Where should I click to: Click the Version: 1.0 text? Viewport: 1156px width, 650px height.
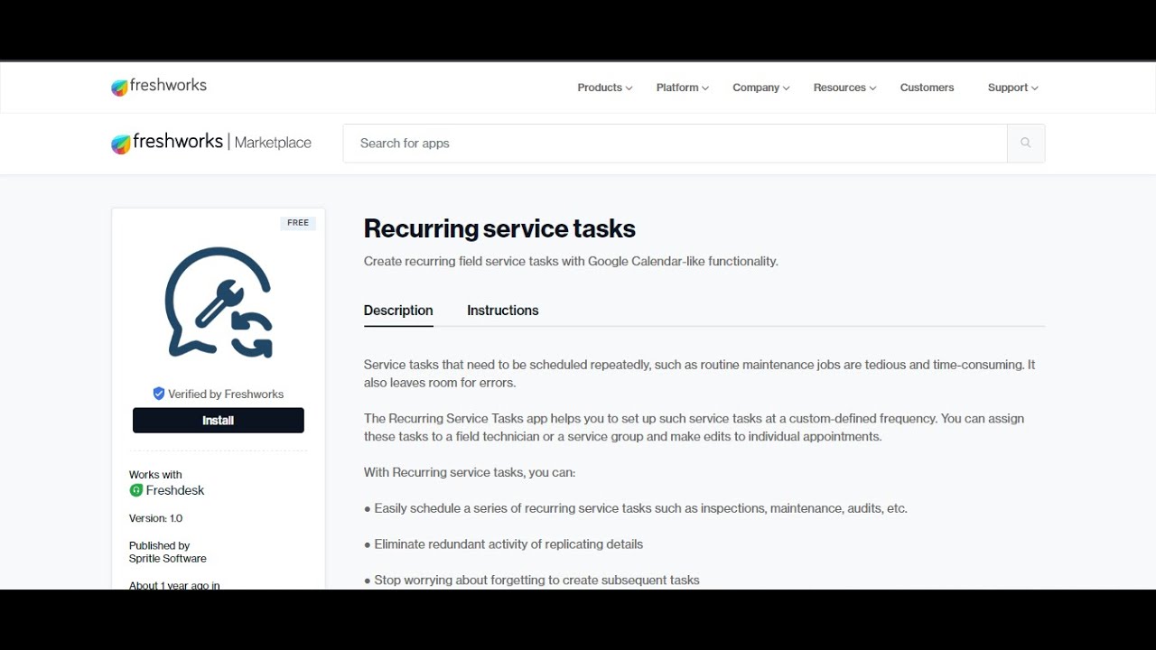coord(155,518)
